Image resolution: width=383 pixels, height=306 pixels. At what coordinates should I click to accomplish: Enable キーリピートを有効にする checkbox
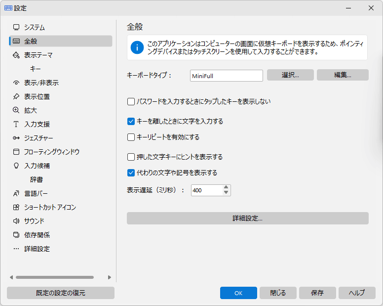(131, 137)
